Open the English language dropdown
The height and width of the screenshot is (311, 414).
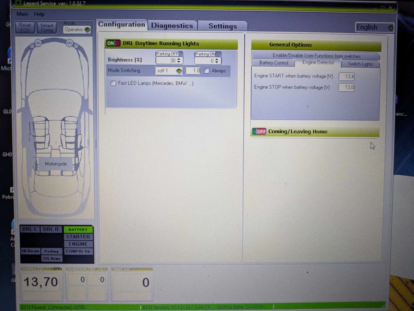coord(374,27)
